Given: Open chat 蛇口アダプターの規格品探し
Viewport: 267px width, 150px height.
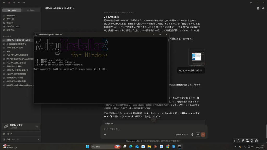Looking at the screenshot, I should pyautogui.click(x=16, y=81).
